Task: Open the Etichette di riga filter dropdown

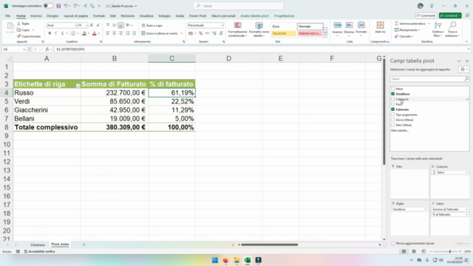Action: 78,86
